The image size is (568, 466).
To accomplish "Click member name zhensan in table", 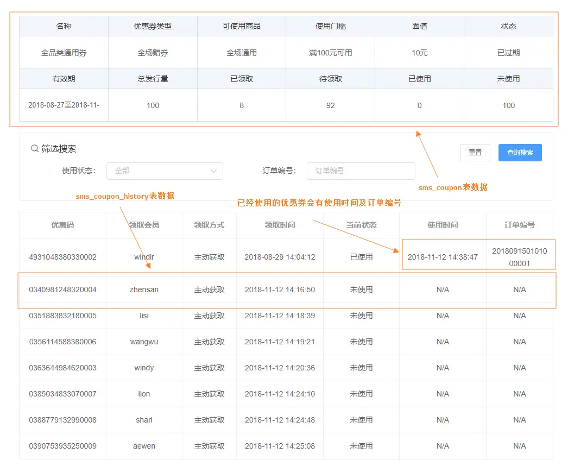I will pyautogui.click(x=144, y=289).
